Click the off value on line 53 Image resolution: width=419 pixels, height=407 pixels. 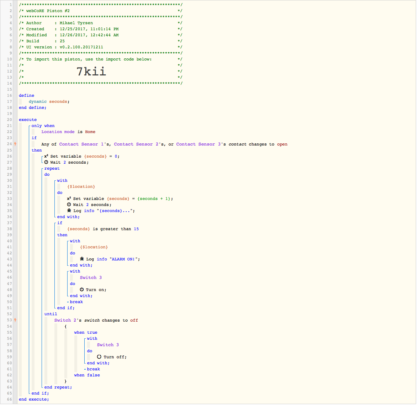tap(134, 320)
